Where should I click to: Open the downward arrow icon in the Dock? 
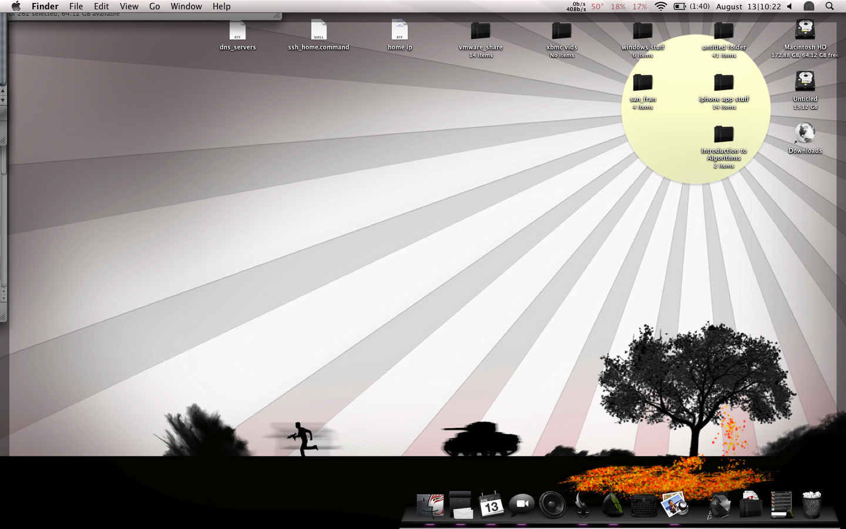point(583,505)
